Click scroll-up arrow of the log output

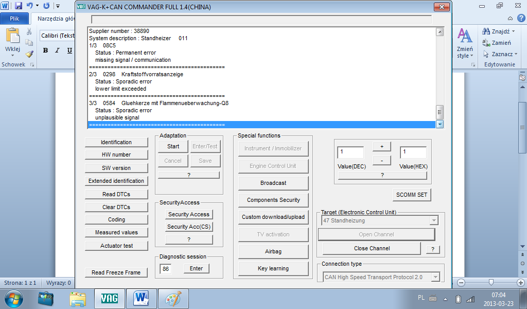(x=440, y=32)
